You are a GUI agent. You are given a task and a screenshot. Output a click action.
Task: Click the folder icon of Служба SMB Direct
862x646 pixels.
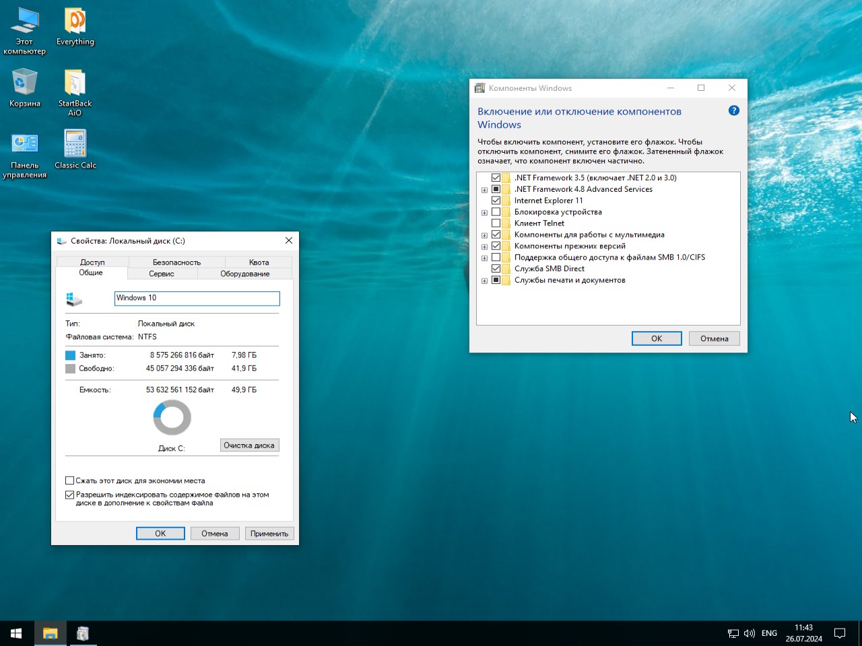click(506, 268)
